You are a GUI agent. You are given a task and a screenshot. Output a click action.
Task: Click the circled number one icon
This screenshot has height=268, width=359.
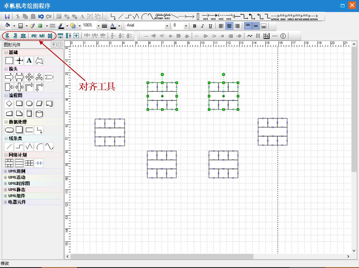click(283, 36)
